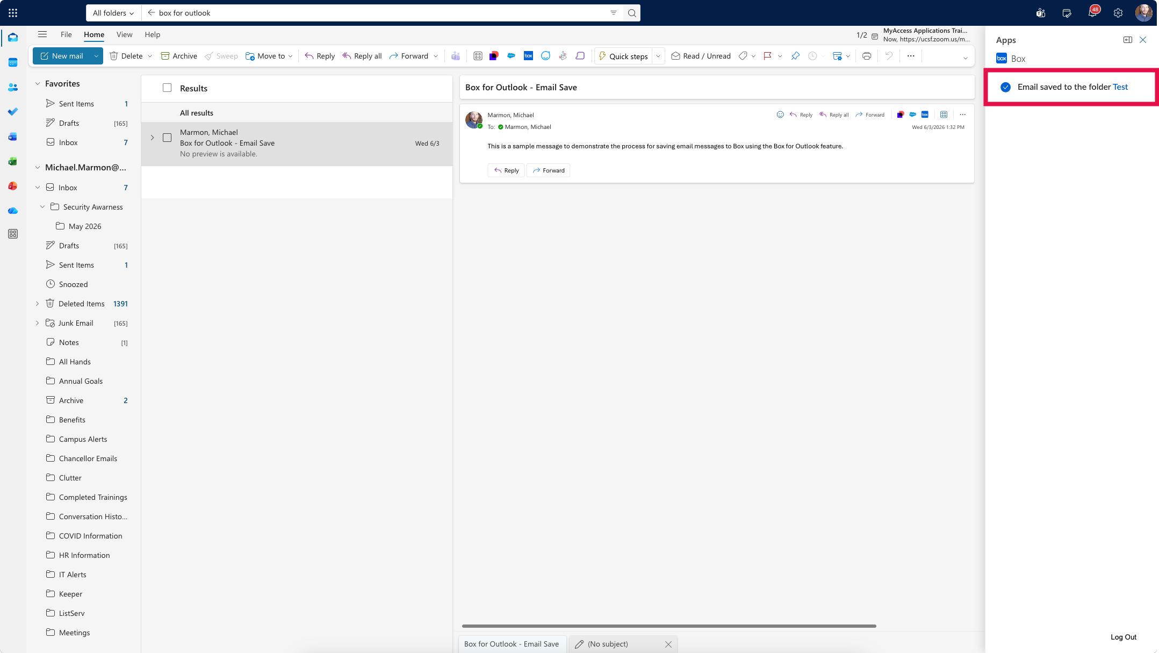1159x653 pixels.
Task: Click the Forward button below message body
Action: coord(548,170)
